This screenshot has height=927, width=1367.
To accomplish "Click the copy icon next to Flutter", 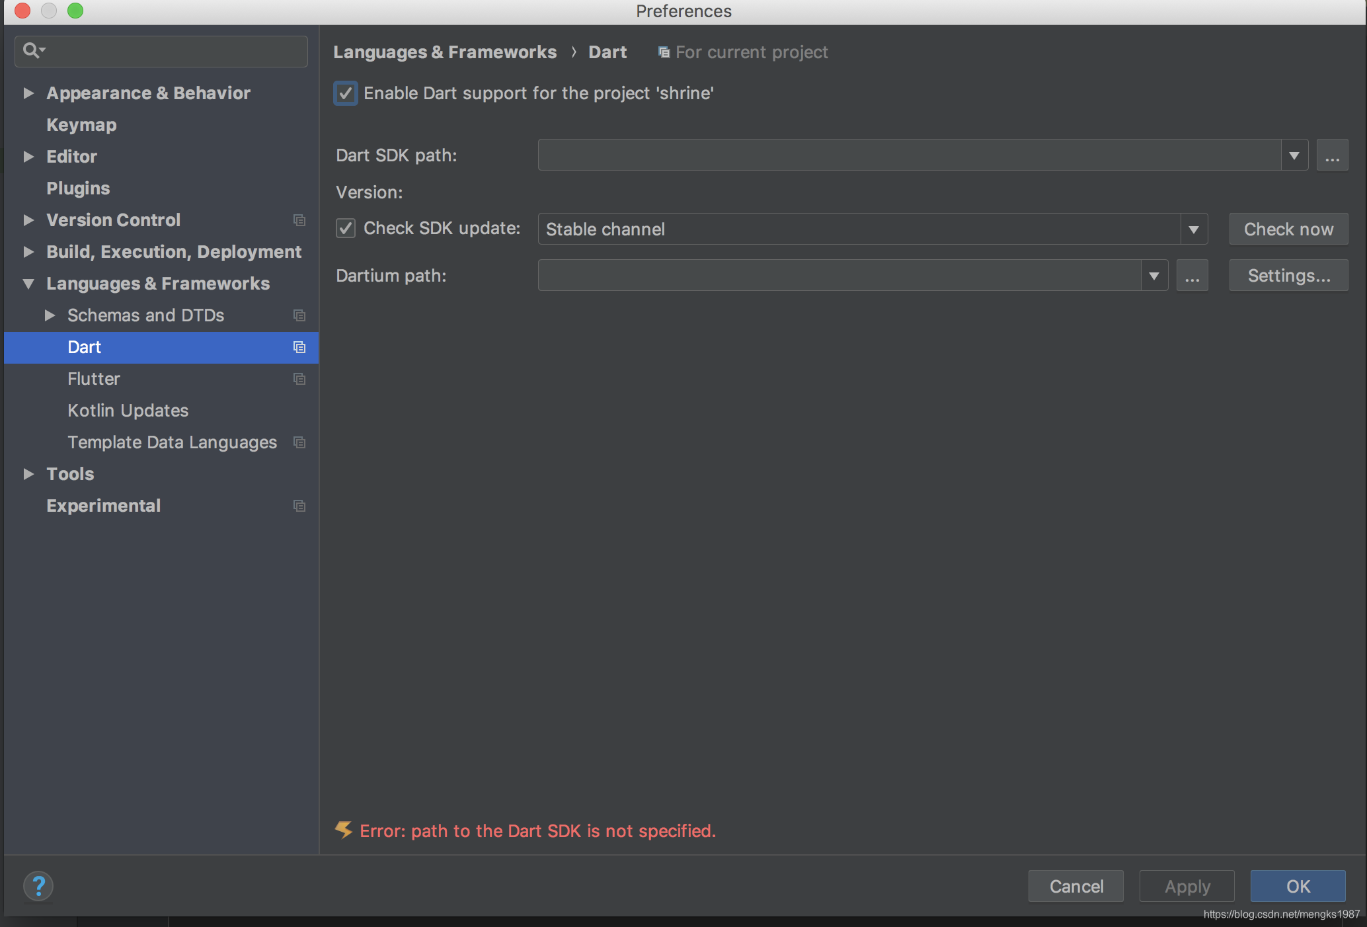I will click(x=299, y=378).
